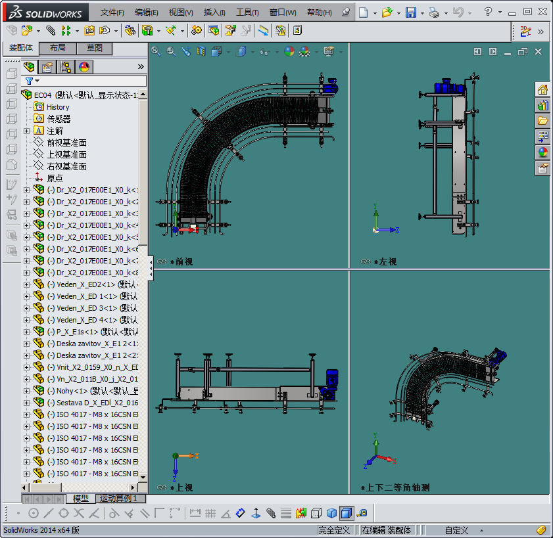Click the next viewport arrow button
This screenshot has width=553, height=538.
[493, 52]
